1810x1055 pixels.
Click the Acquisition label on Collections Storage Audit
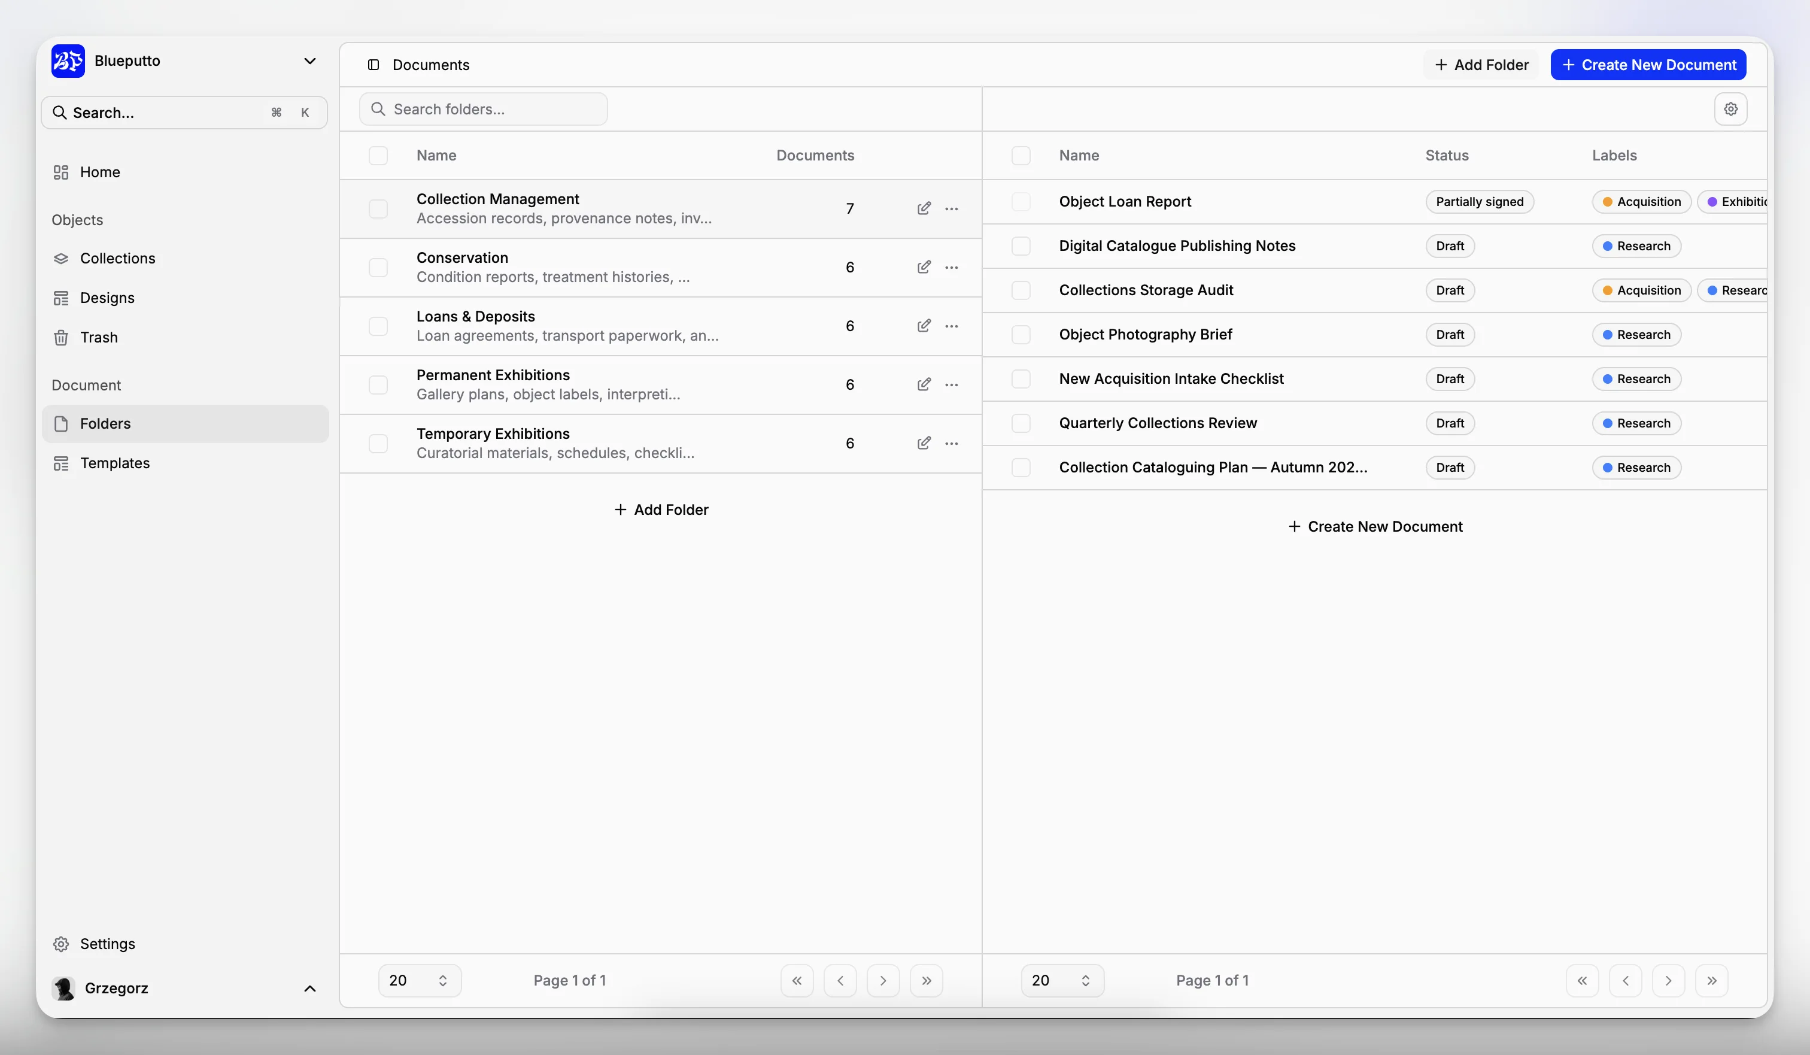coord(1641,290)
